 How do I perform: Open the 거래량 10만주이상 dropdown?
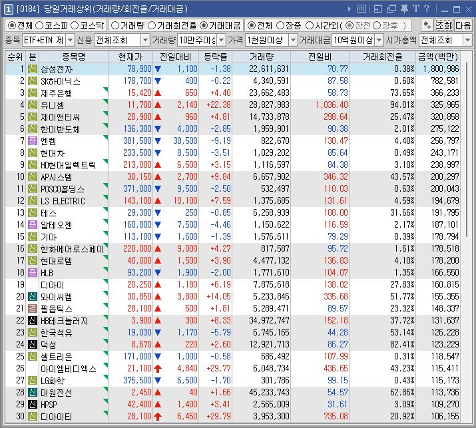coord(222,40)
